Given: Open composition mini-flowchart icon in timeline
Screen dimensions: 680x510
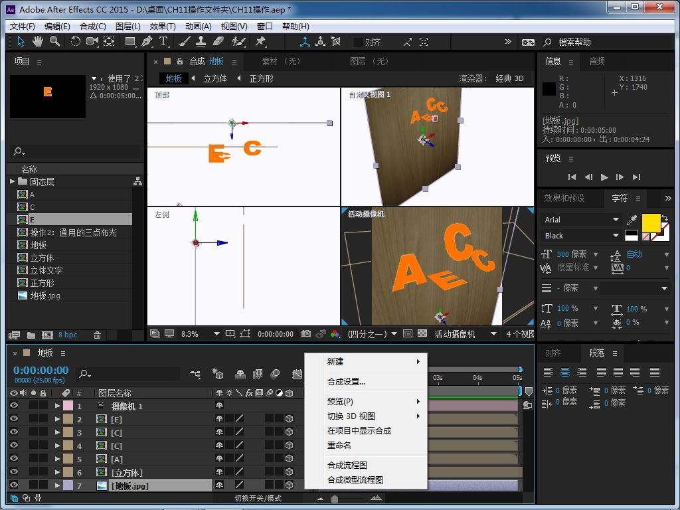Looking at the screenshot, I should (x=195, y=374).
